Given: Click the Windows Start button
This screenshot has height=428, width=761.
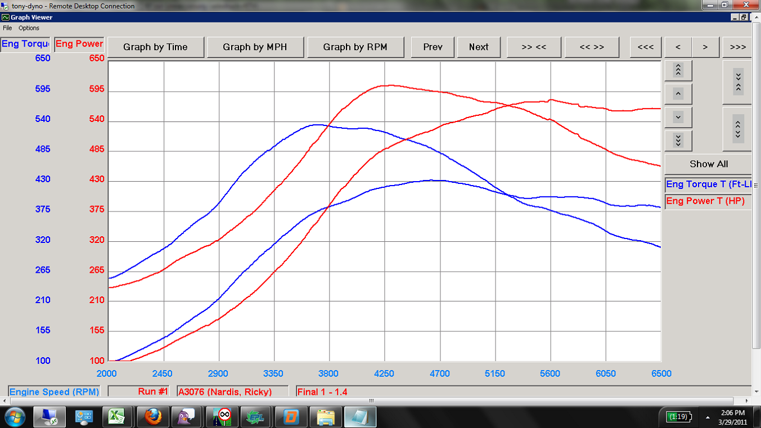Looking at the screenshot, I should point(13,417).
